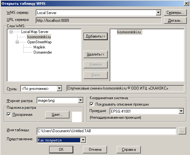Screen dimensions: 190x155
Task: Open the Проекция EPSG:41001 dropdown
Action: click(x=181, y=111)
